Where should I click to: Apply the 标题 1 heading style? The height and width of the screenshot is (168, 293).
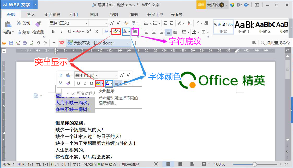[244, 27]
